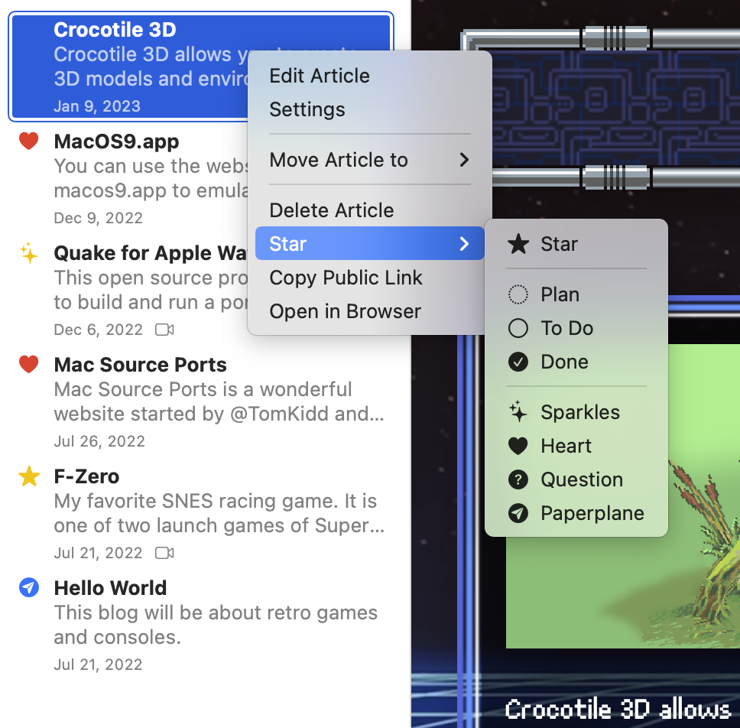
Task: Mark article with Plan status
Action: pyautogui.click(x=560, y=294)
